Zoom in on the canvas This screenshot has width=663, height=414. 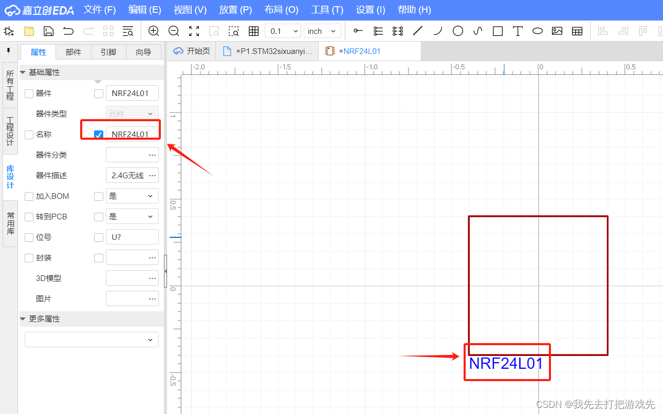coord(154,31)
